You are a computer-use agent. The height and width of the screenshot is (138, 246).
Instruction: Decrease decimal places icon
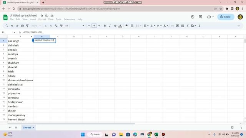(56, 26)
